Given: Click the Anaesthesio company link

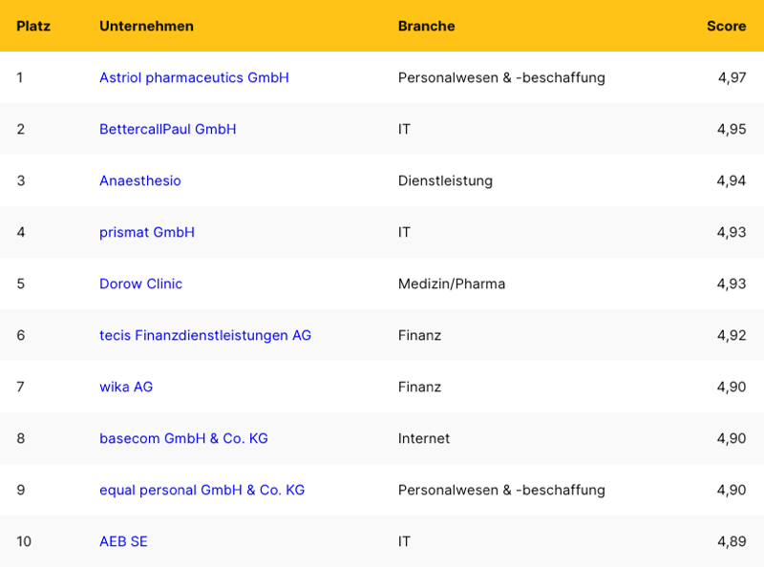Looking at the screenshot, I should click(139, 180).
